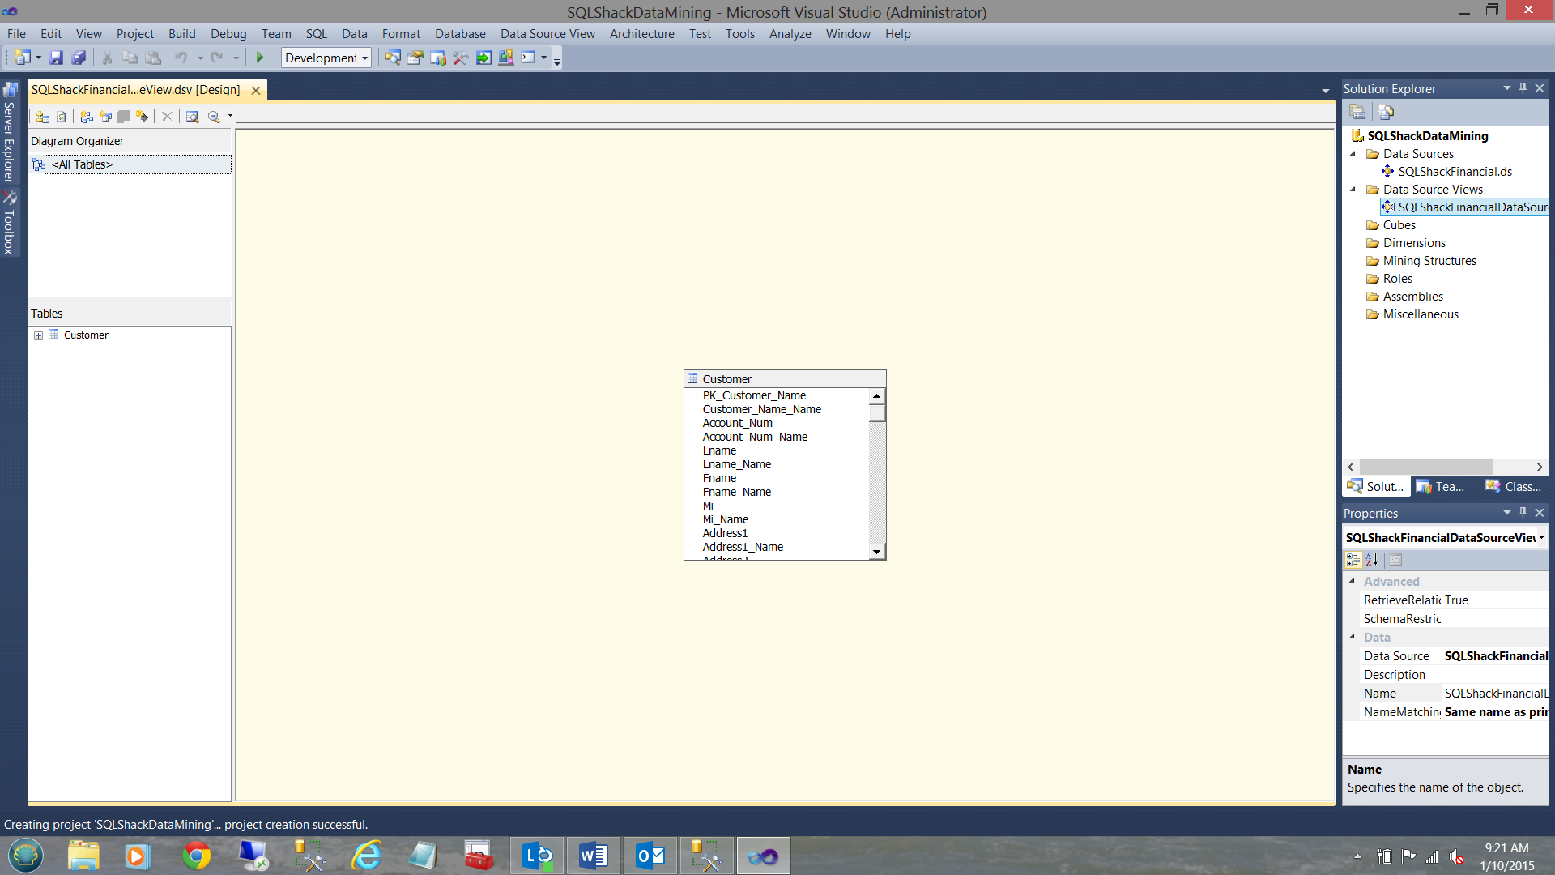Click the Find Table icon in DSV toolbar
This screenshot has width=1555, height=875.
pyautogui.click(x=192, y=117)
